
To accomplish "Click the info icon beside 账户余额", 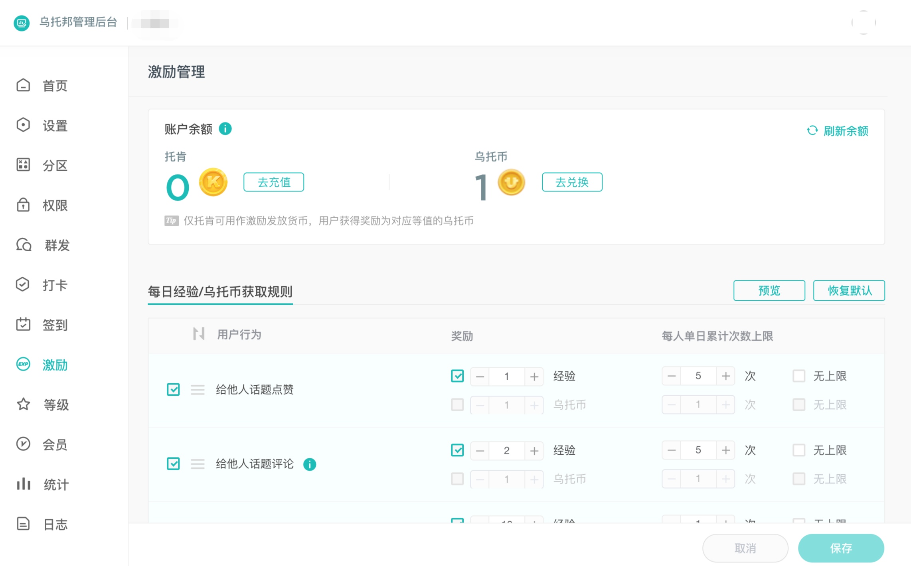I will [225, 129].
